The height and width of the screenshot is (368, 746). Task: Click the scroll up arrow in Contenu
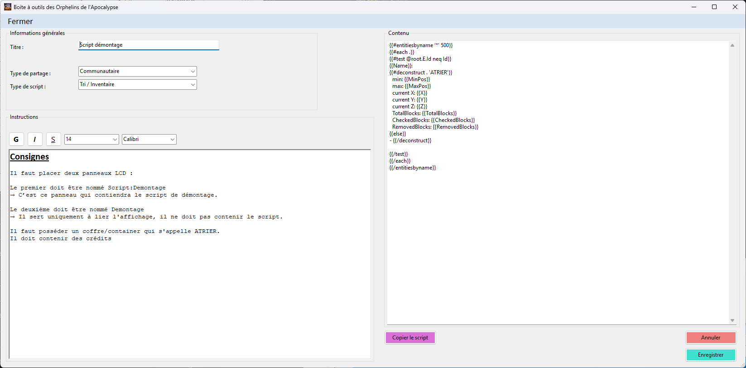tap(732, 45)
